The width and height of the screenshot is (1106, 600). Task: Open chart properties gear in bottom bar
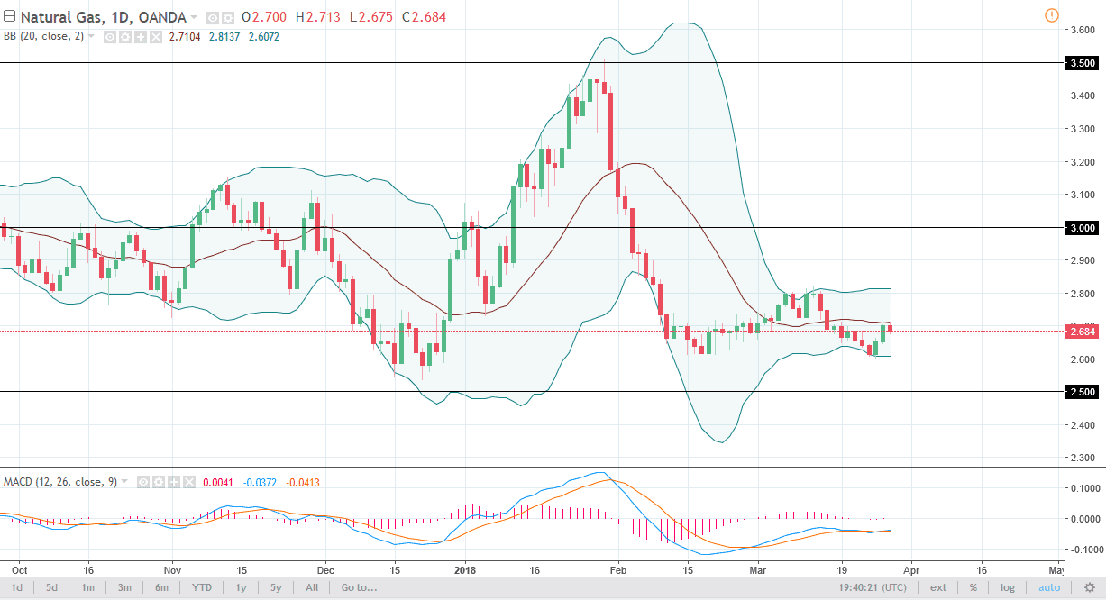pyautogui.click(x=1089, y=587)
